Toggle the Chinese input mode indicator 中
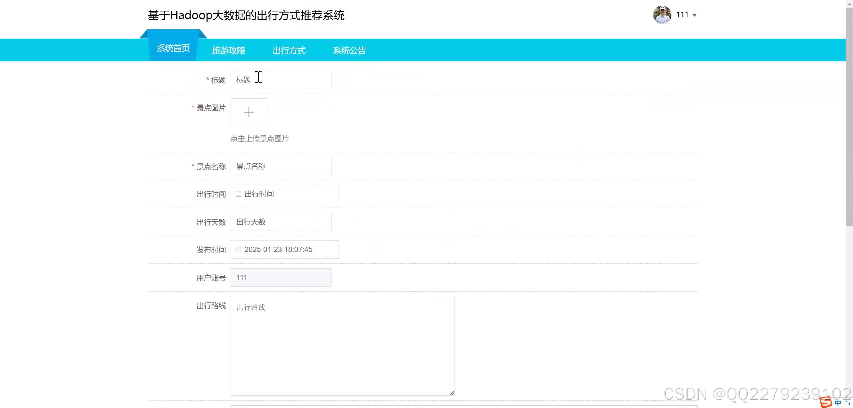 click(838, 402)
